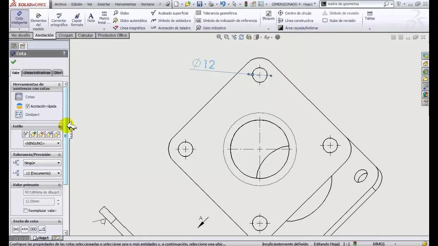
Task: Switch to the Líneas indicativas tab
Action: tap(37, 73)
